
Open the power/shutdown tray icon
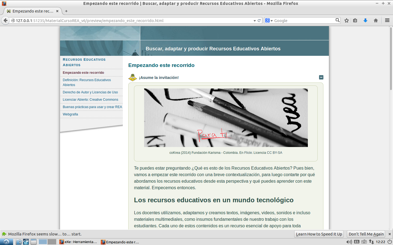tap(389, 242)
